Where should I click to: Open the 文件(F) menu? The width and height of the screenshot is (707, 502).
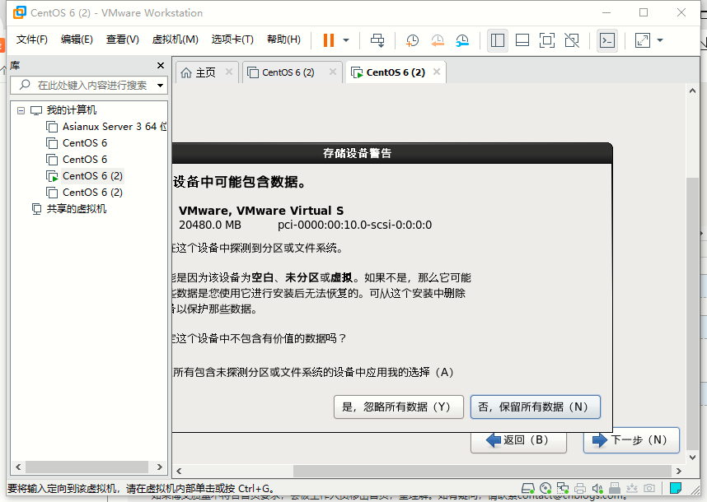click(x=32, y=40)
